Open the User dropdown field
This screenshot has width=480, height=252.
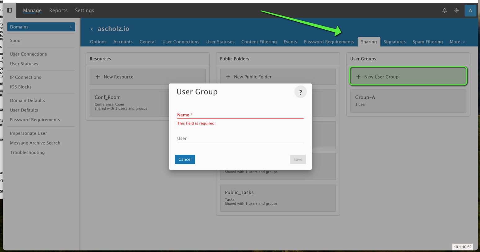pyautogui.click(x=240, y=138)
